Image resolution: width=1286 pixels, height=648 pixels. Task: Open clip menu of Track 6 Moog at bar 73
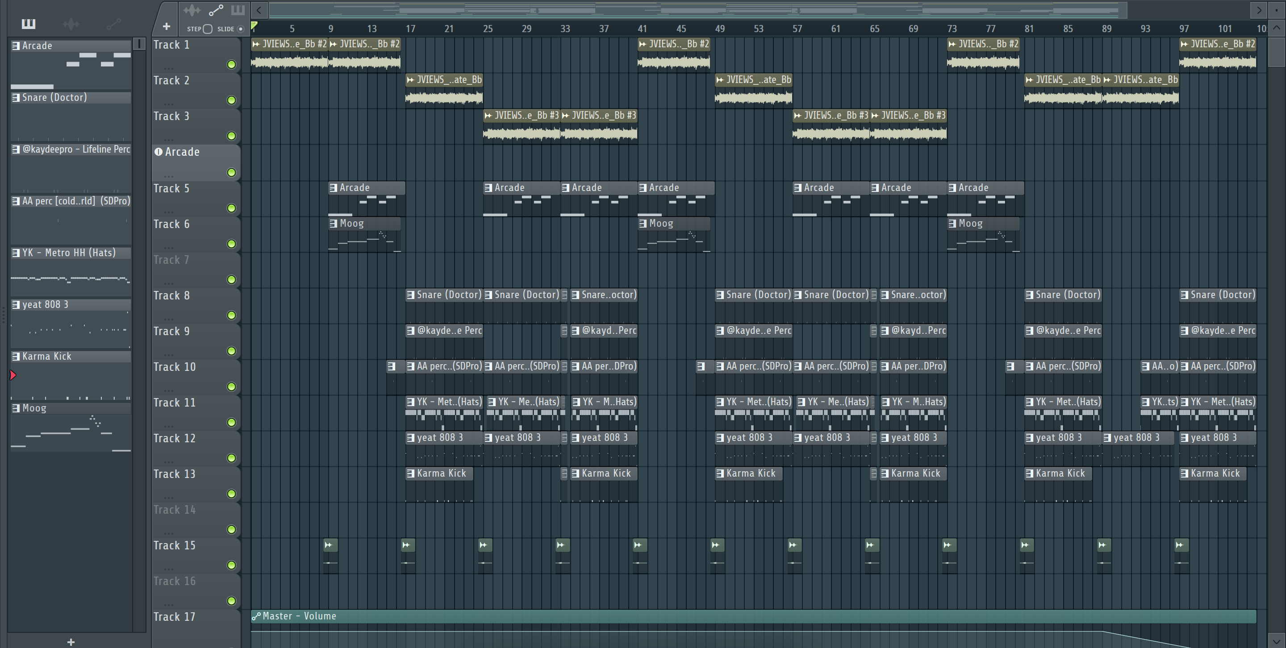click(952, 224)
